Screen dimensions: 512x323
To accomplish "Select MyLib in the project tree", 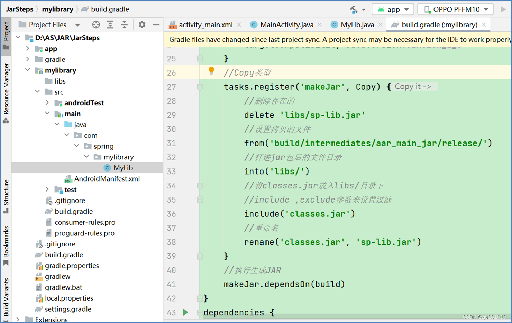I will click(x=123, y=168).
